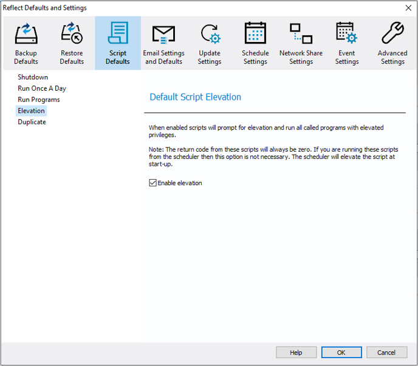Viewport: 418px width, 366px height.
Task: Confirm settings with the OK button
Action: [x=341, y=353]
